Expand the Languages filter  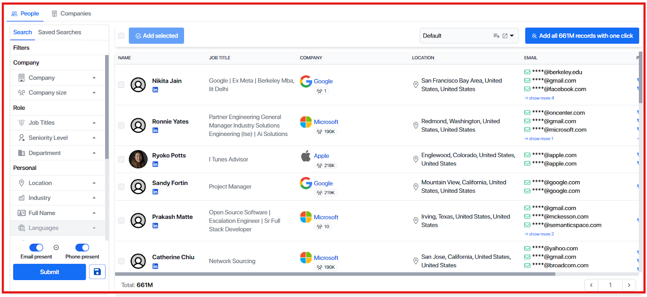(57, 228)
